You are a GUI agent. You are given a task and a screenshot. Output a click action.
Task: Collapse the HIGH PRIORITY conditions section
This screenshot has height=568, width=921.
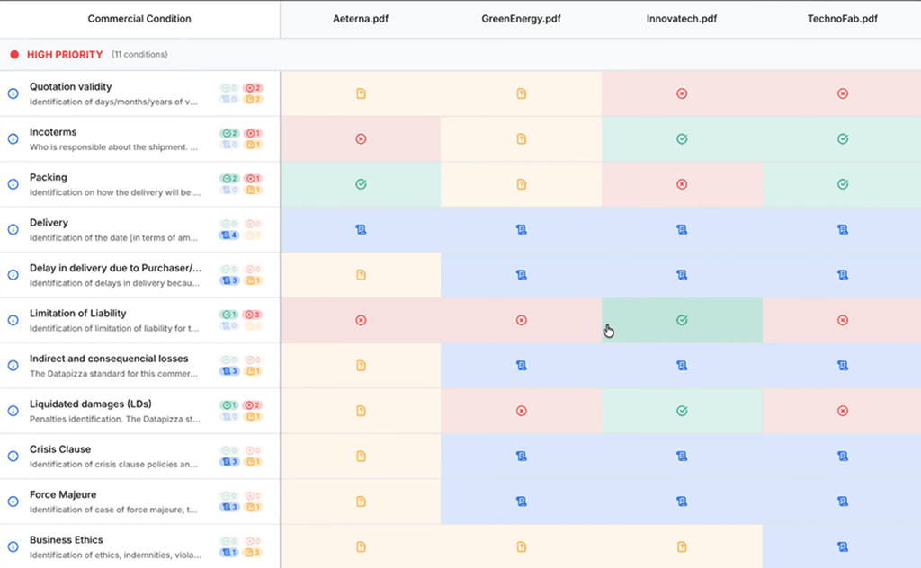tap(63, 55)
